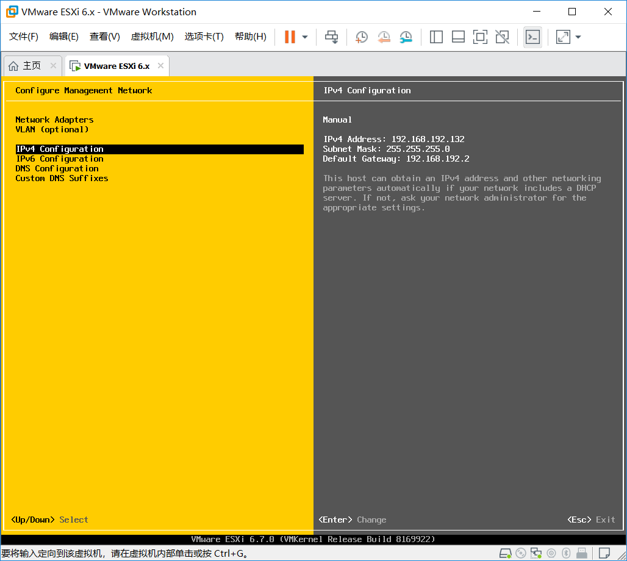Pause the virtual machine
Viewport: 627px width, 561px height.
coord(290,37)
